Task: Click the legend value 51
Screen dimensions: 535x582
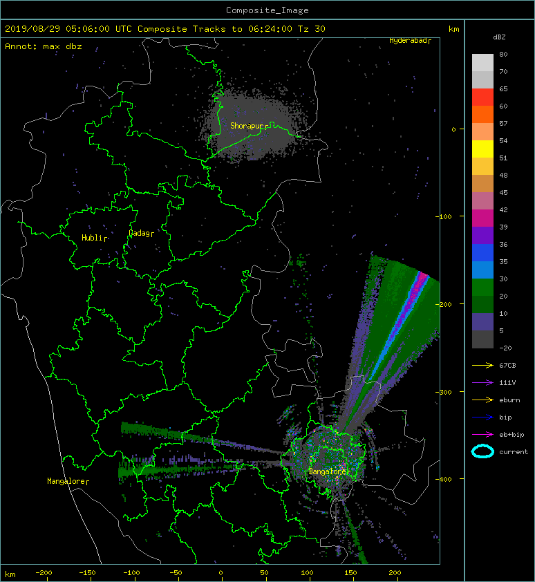Action: tap(503, 158)
